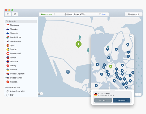Click the Specialty Servers heading
The width and height of the screenshot is (146, 114).
click(12, 87)
